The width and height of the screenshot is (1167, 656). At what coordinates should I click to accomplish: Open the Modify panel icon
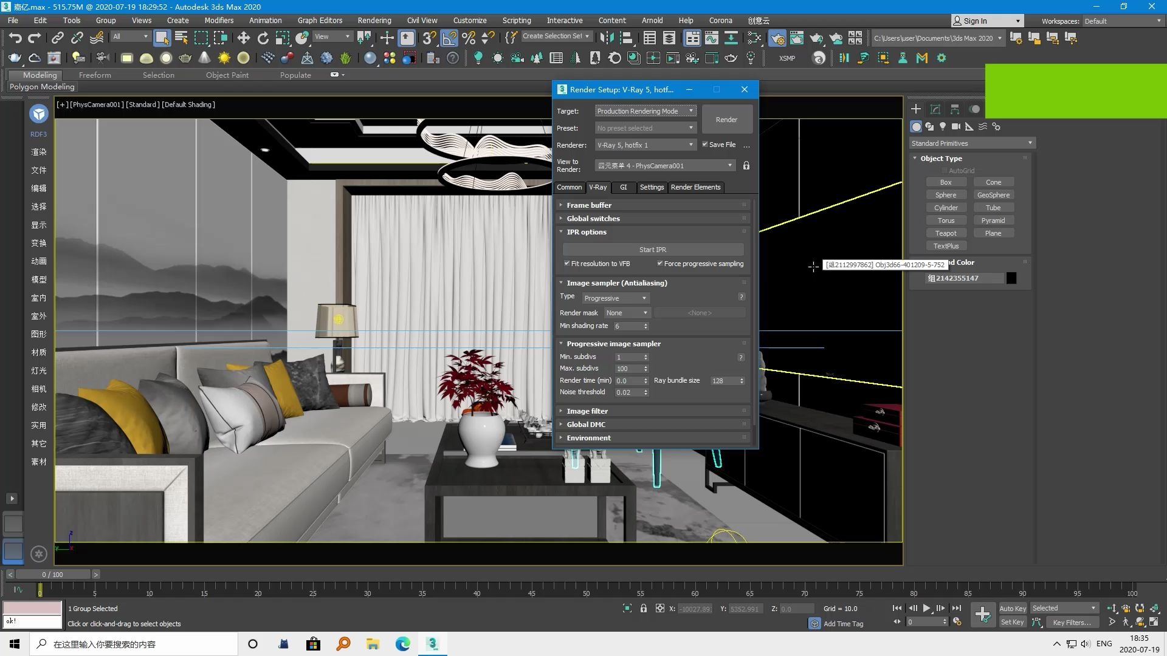[x=935, y=109]
